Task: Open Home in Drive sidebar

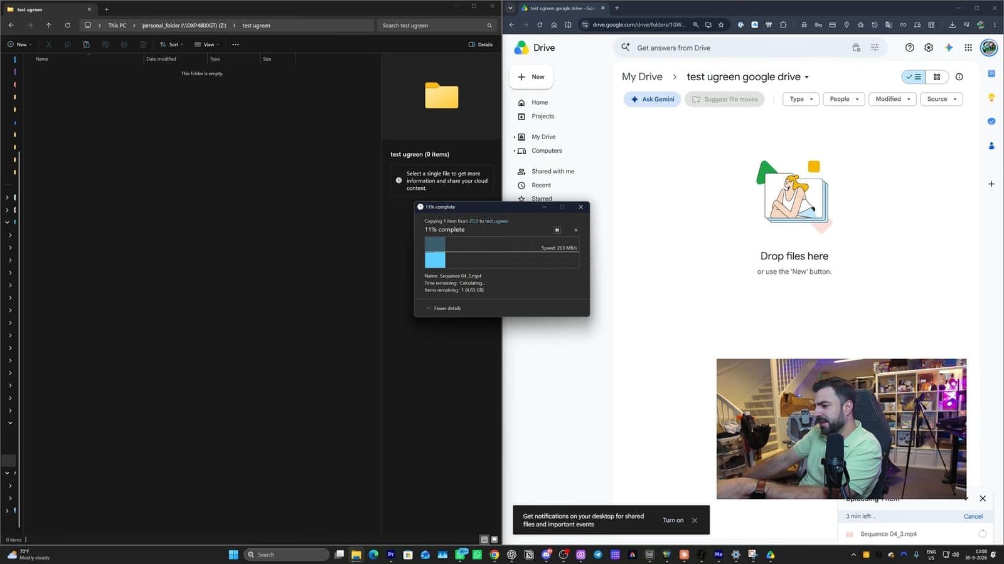Action: tap(540, 102)
